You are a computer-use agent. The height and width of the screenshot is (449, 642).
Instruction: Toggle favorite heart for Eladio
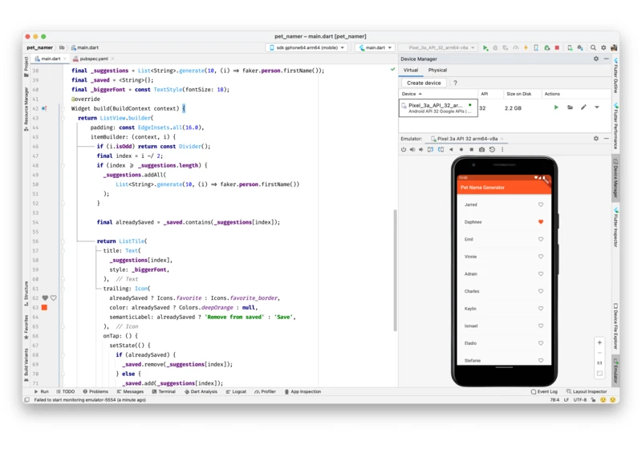coord(540,343)
